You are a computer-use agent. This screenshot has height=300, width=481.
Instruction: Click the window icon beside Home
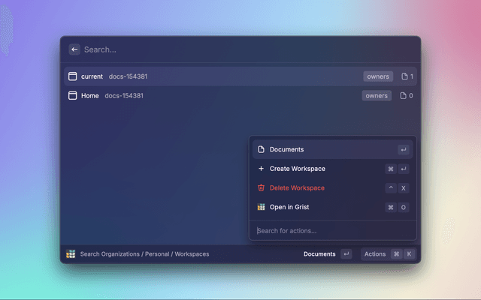(73, 96)
